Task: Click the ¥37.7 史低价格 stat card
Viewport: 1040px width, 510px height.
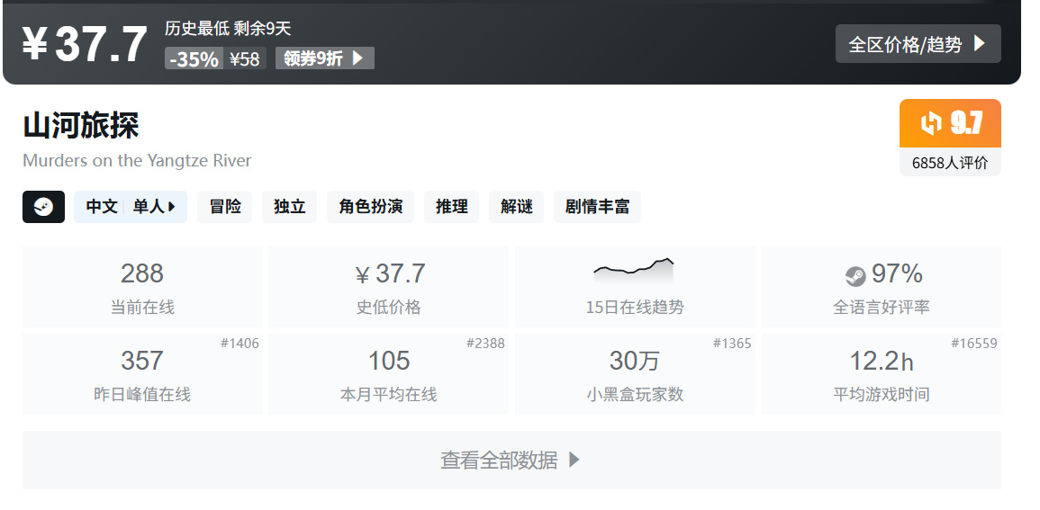Action: 389,287
